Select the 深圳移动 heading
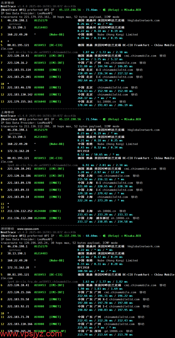Image resolution: width=175 pixels, height=338 pixels. [x=7, y=229]
